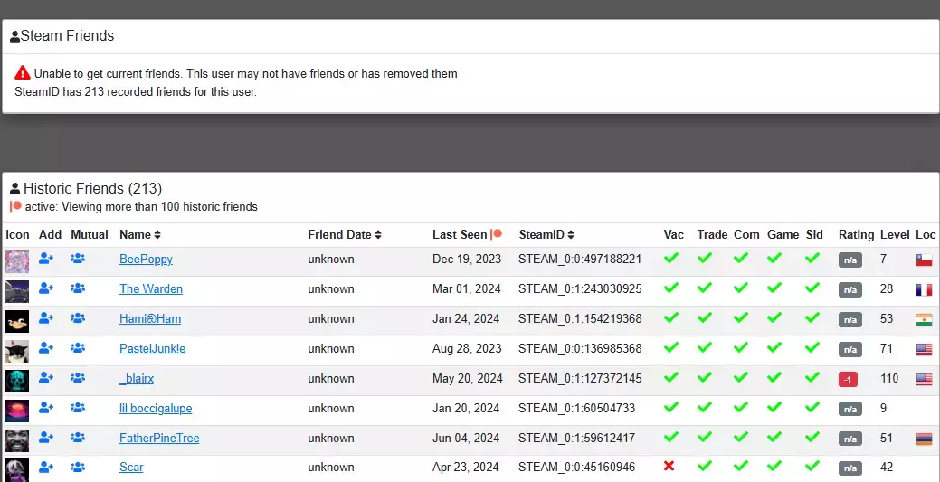Click the add friend icon for FatherPineTree

(46, 437)
